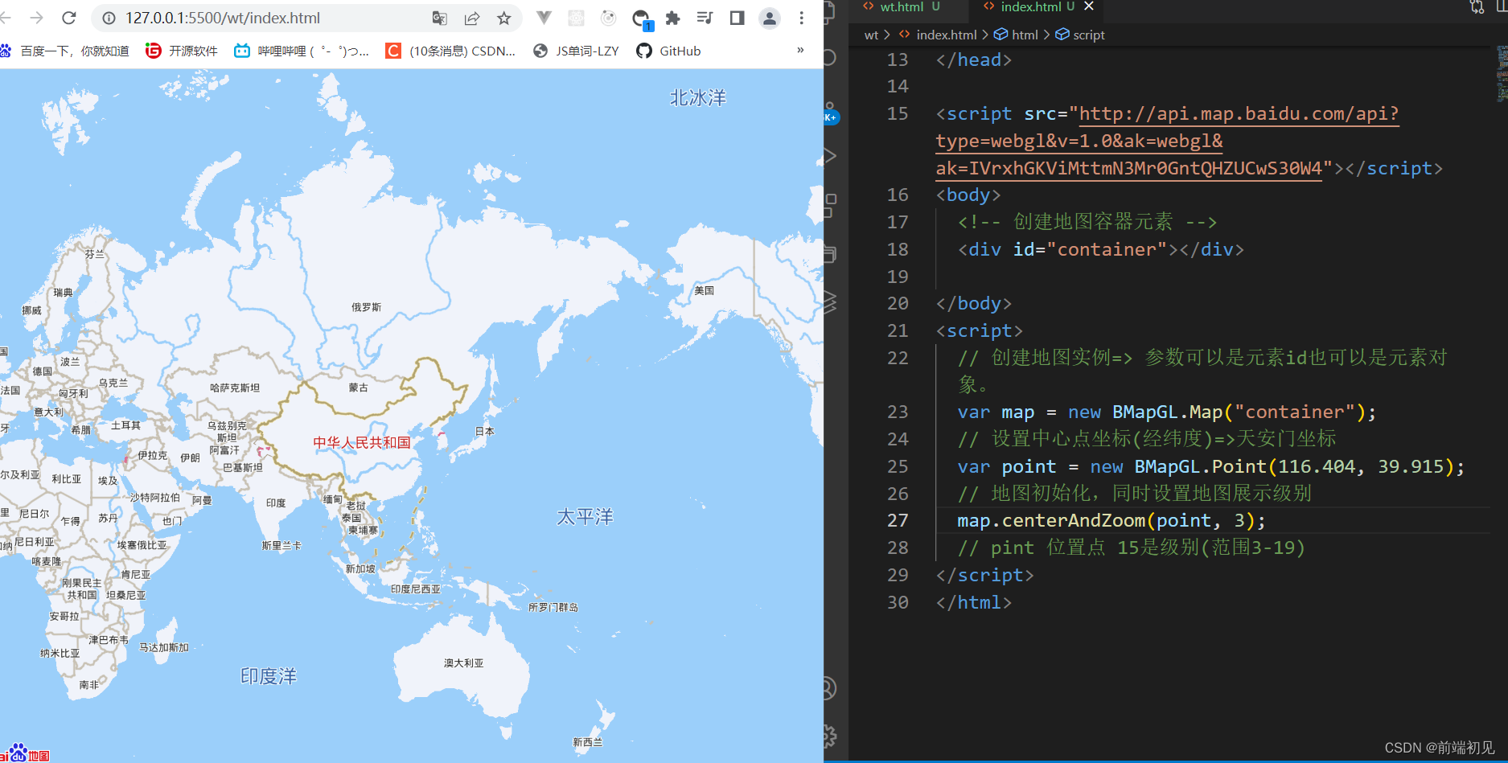
Task: Expand the html breadcrumb in editor
Action: [1024, 35]
